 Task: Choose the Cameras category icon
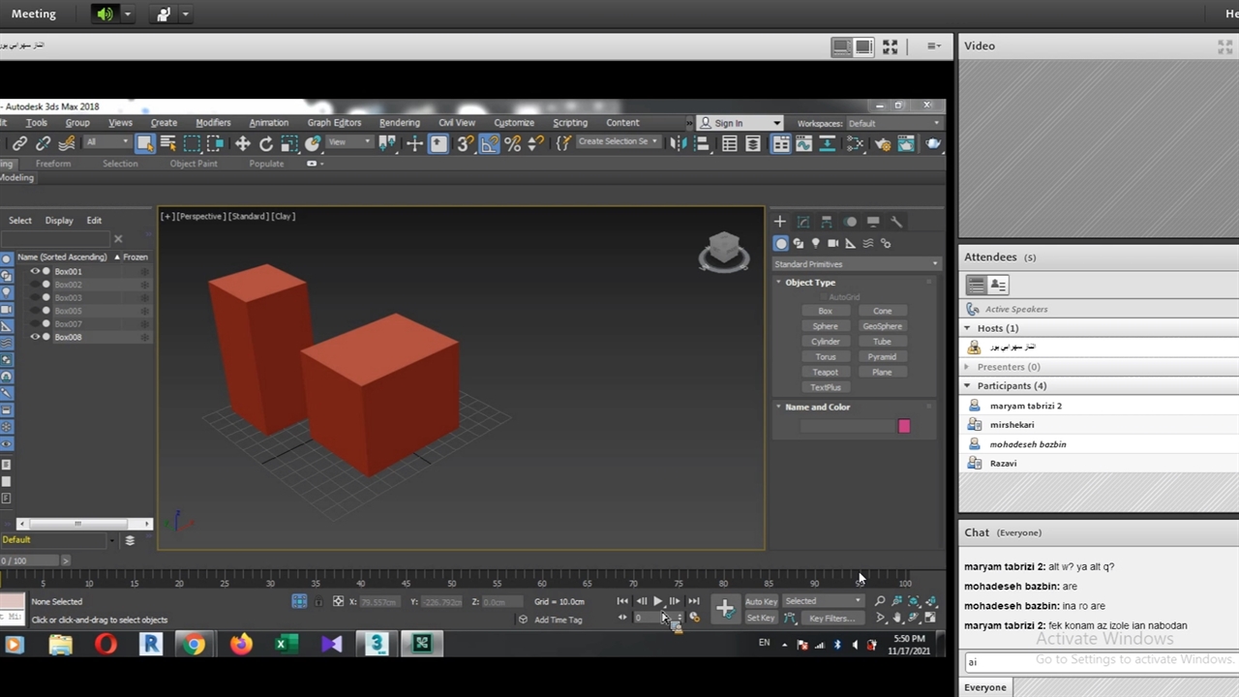coord(832,244)
